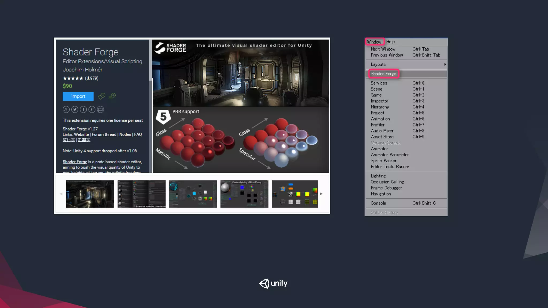
Task: Click the flag report icon
Action: coord(101,110)
